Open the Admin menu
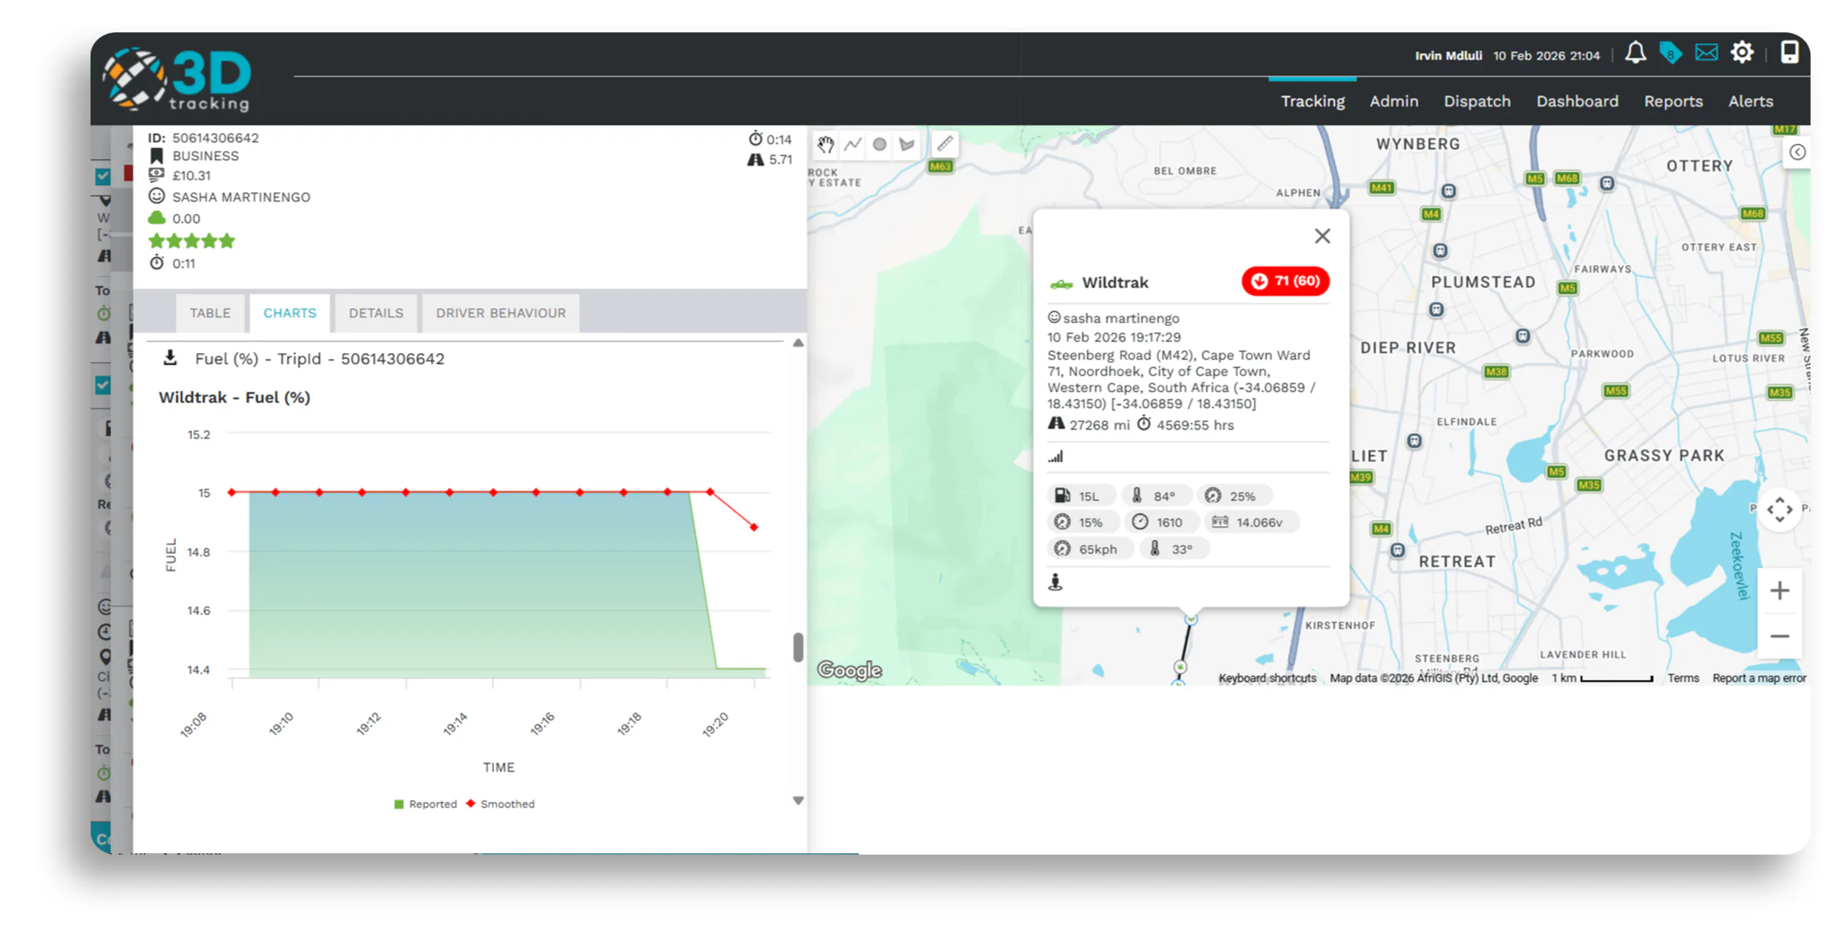This screenshot has width=1840, height=940. 1393,102
